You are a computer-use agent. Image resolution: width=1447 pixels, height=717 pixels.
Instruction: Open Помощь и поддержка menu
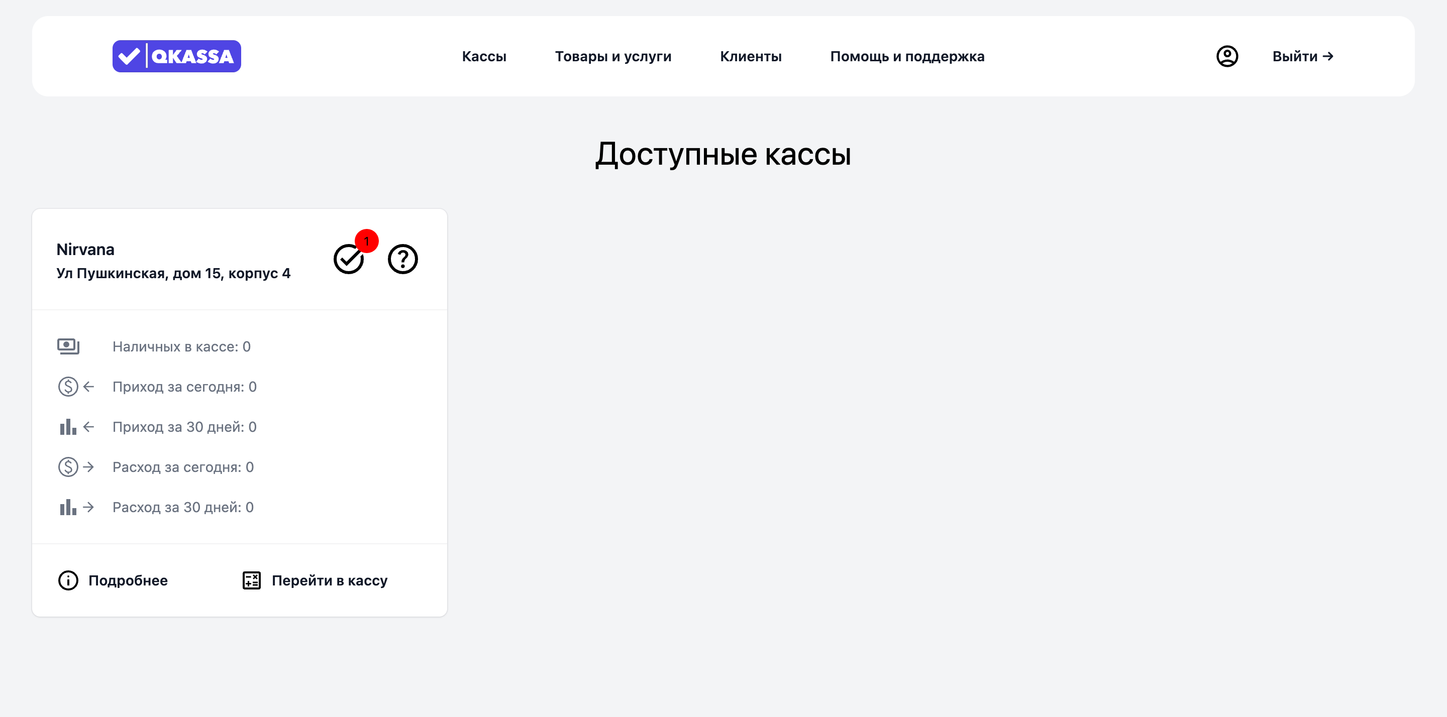point(906,56)
